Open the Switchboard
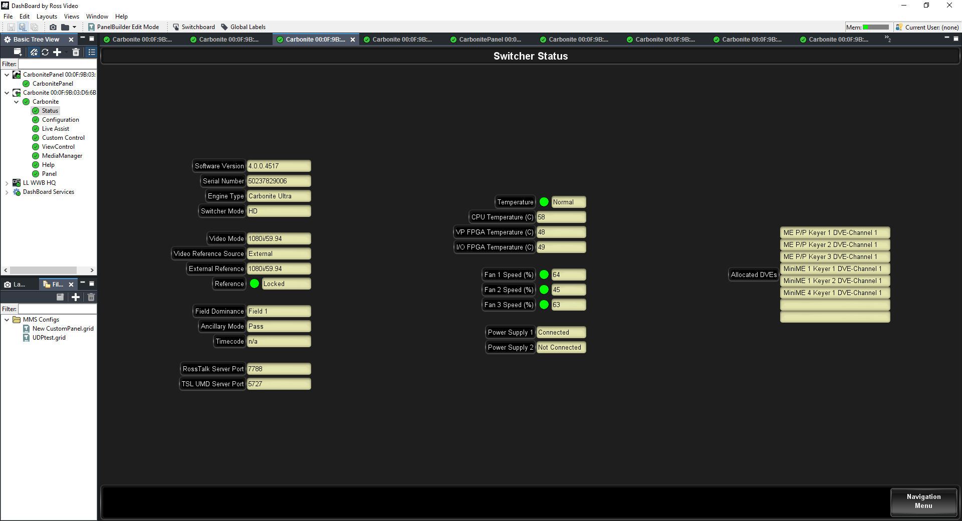The image size is (962, 521). point(193,27)
